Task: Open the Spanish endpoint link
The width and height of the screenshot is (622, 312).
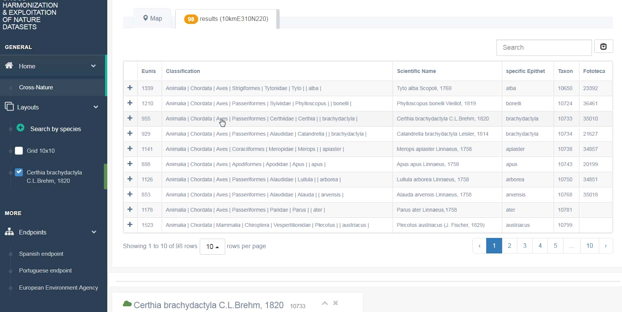Action: pos(41,253)
